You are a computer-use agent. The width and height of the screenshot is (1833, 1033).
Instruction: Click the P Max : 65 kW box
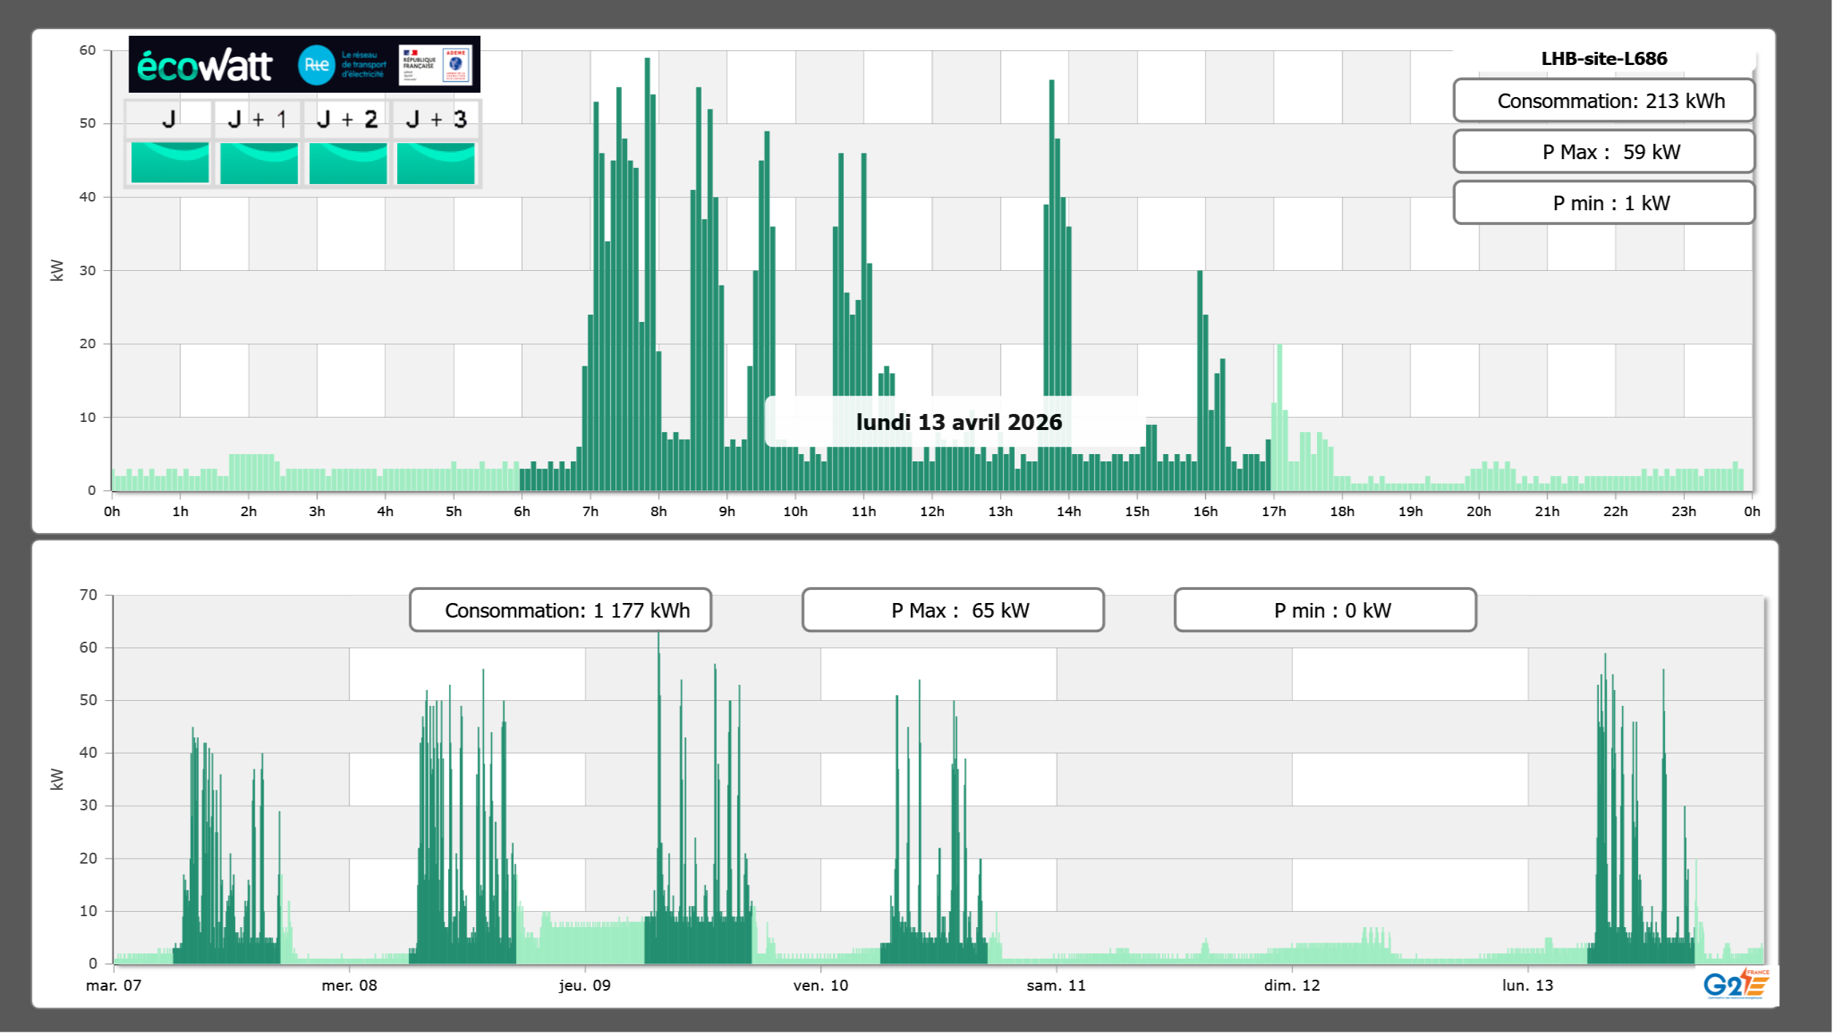point(952,610)
